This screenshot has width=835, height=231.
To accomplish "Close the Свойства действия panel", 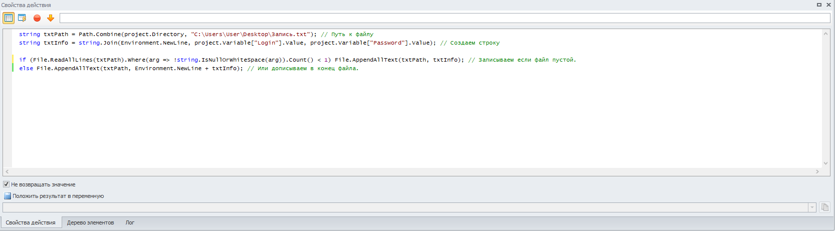I will coord(828,5).
